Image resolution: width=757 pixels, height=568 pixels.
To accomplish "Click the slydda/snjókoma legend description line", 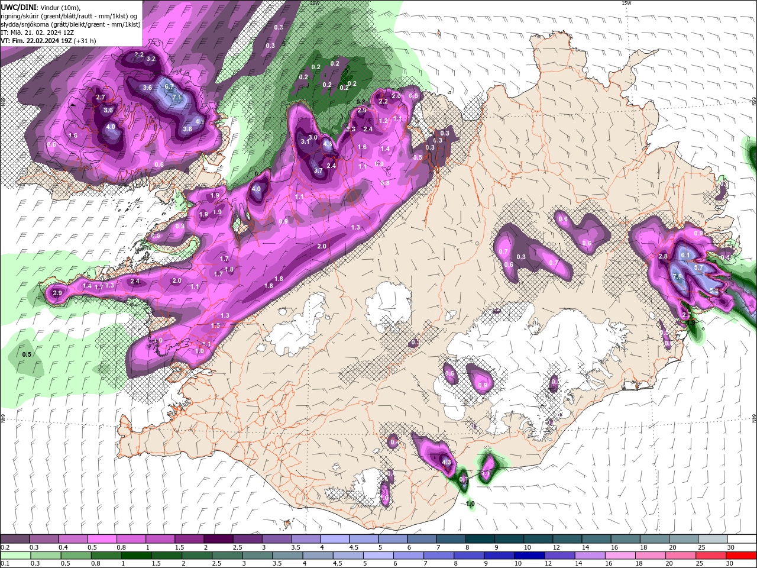I will [x=70, y=24].
